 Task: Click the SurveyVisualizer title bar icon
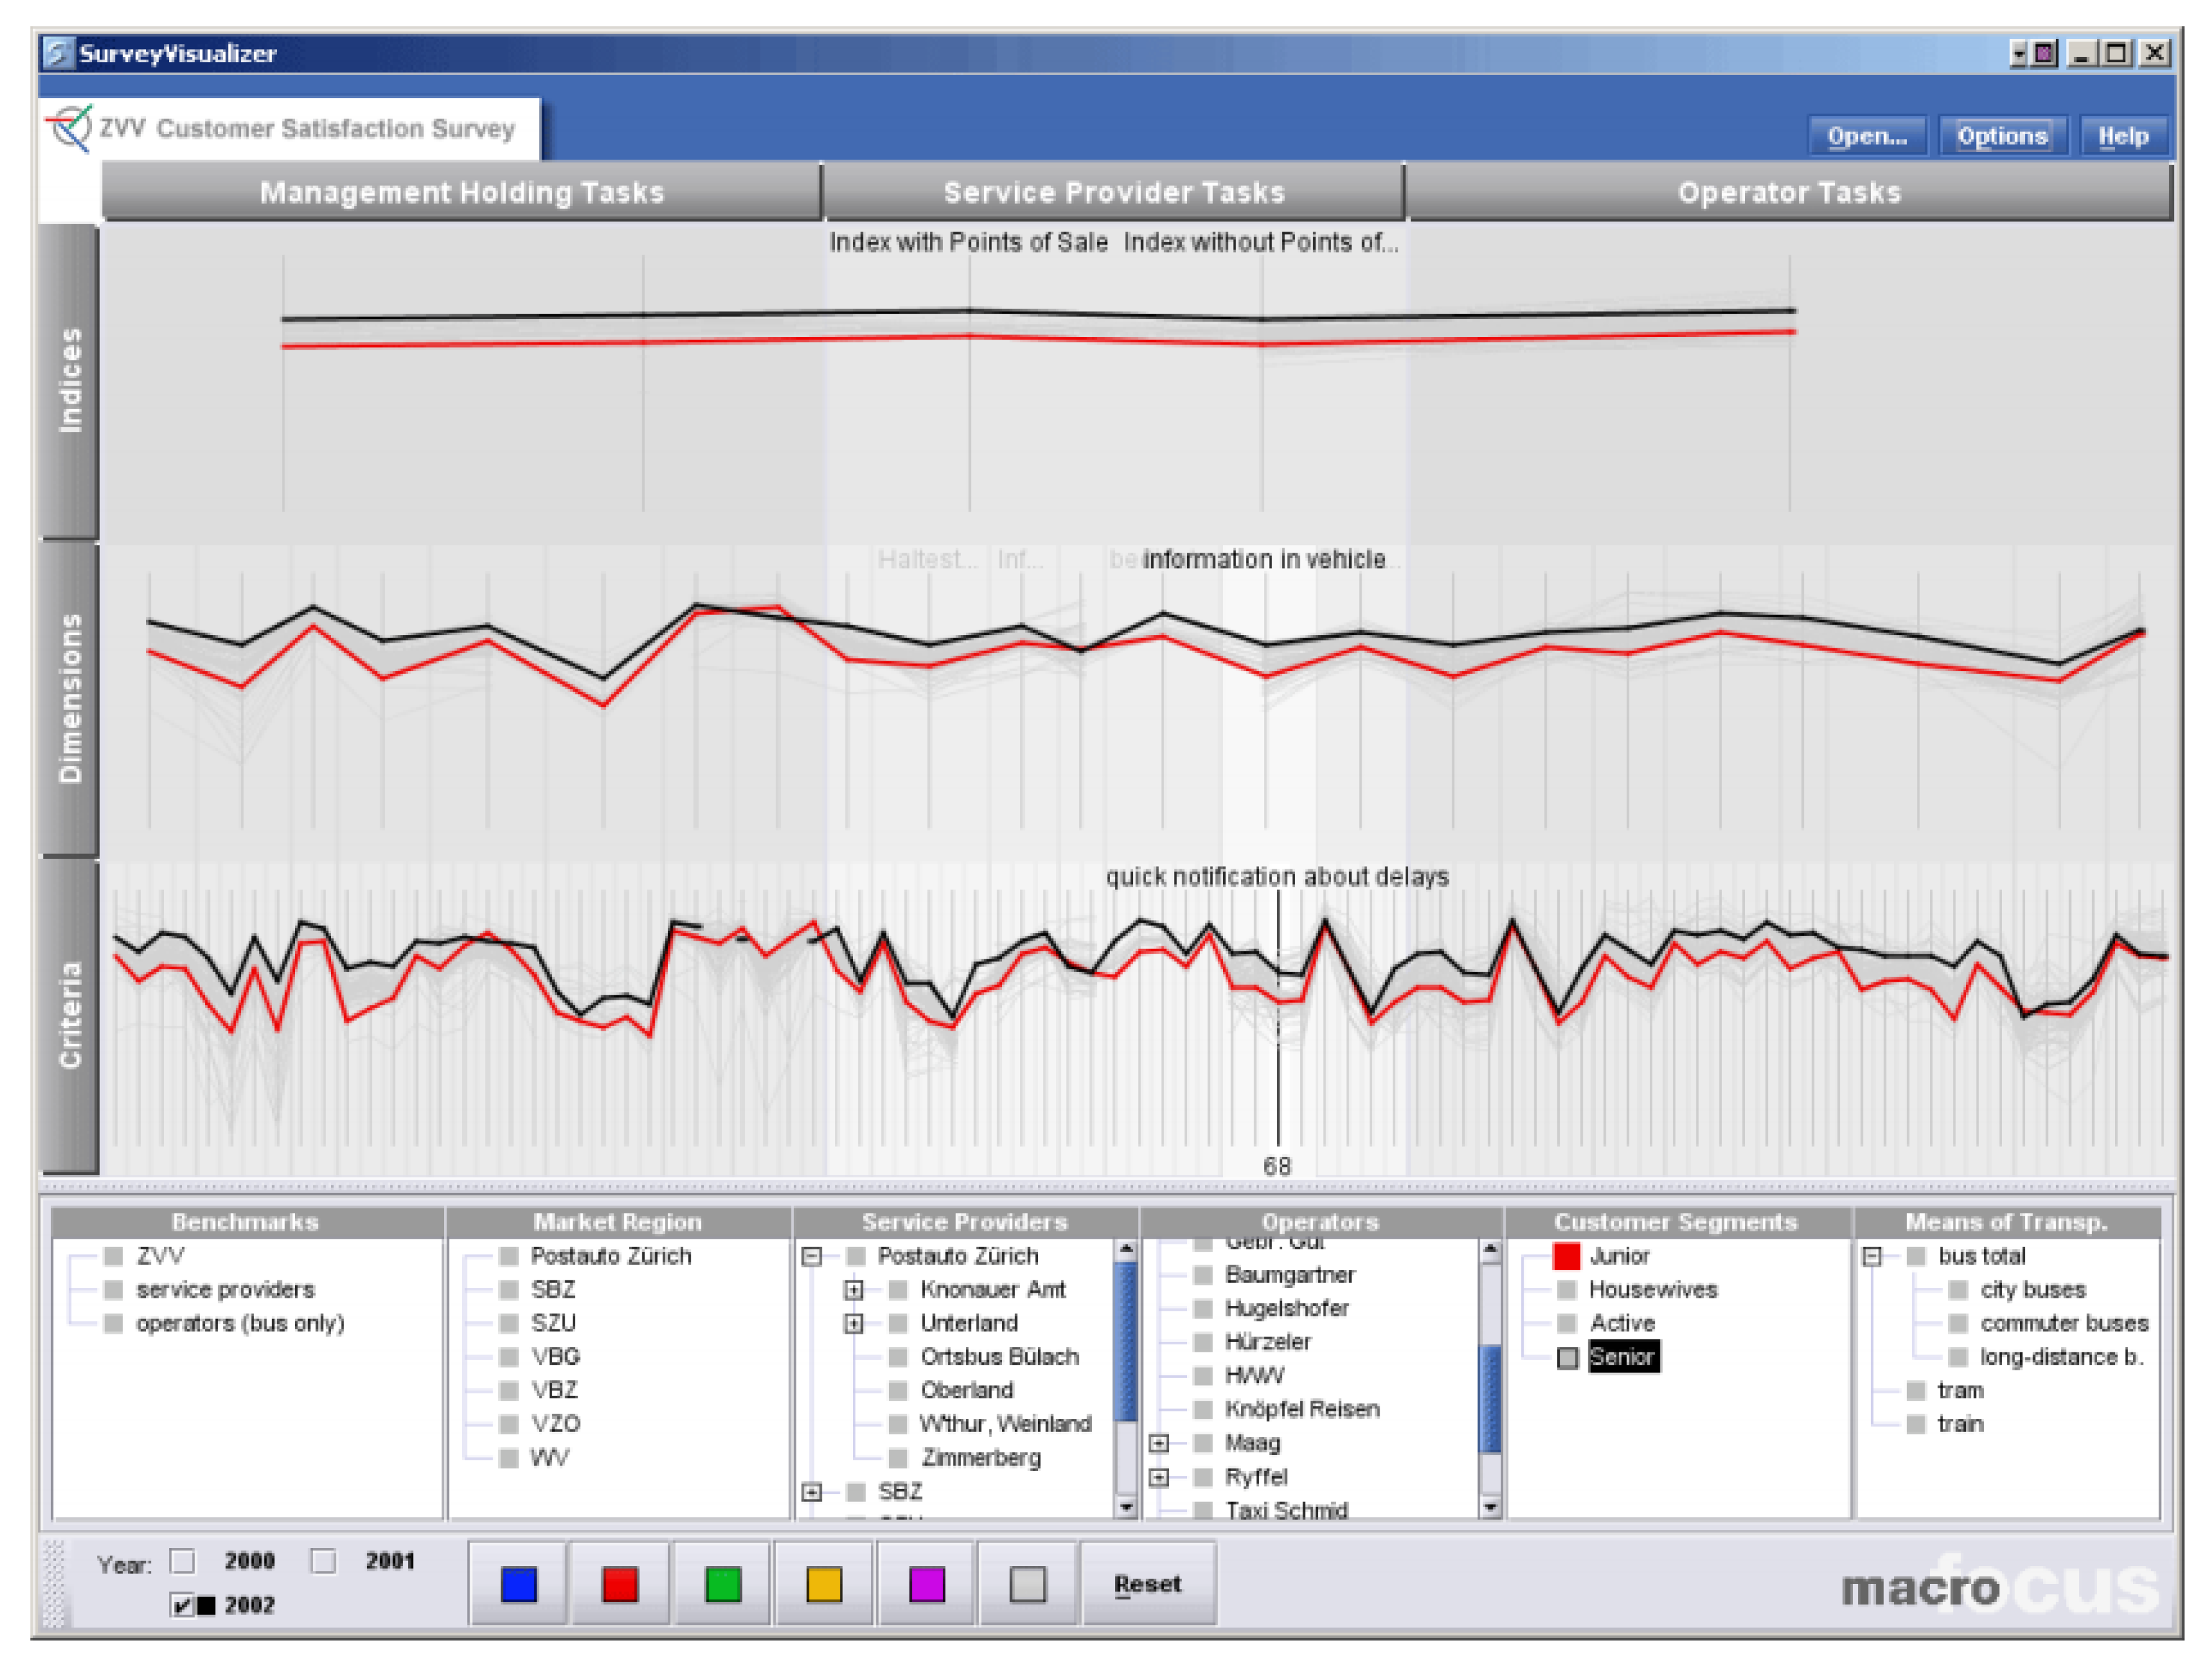point(58,53)
